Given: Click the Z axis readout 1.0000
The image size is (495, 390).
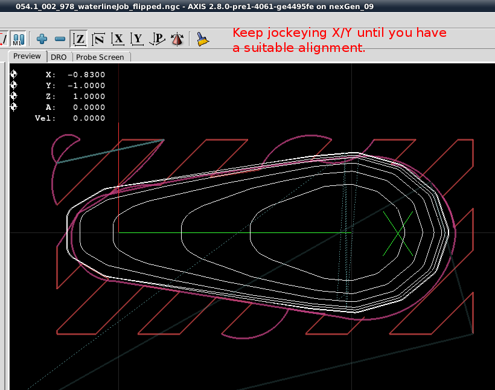Looking at the screenshot, I should [x=89, y=97].
